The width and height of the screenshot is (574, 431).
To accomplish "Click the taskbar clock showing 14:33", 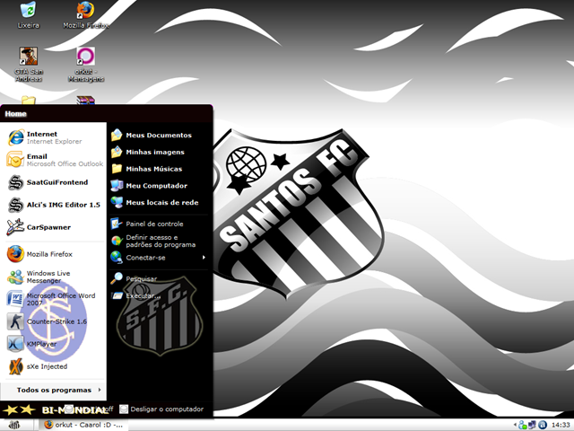I will point(561,425).
